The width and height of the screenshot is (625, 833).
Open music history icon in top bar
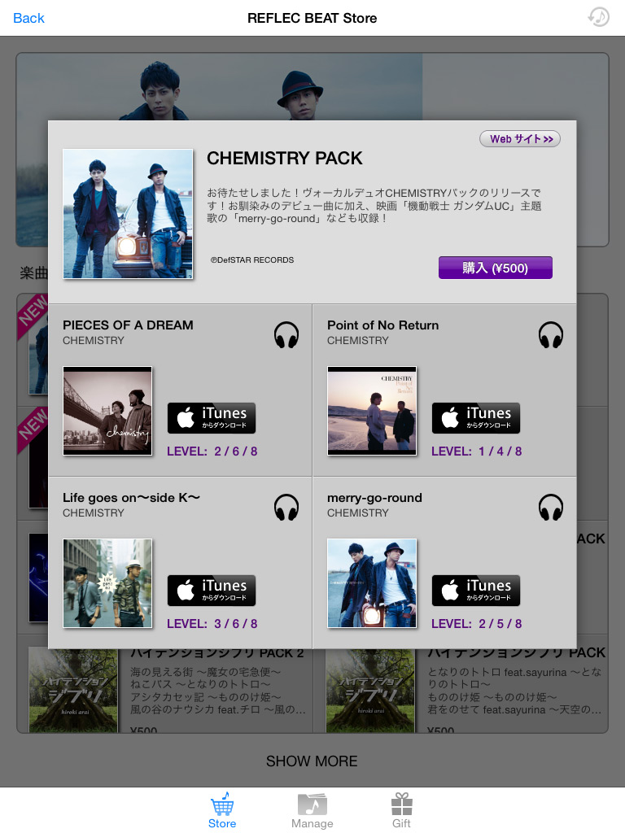(598, 17)
